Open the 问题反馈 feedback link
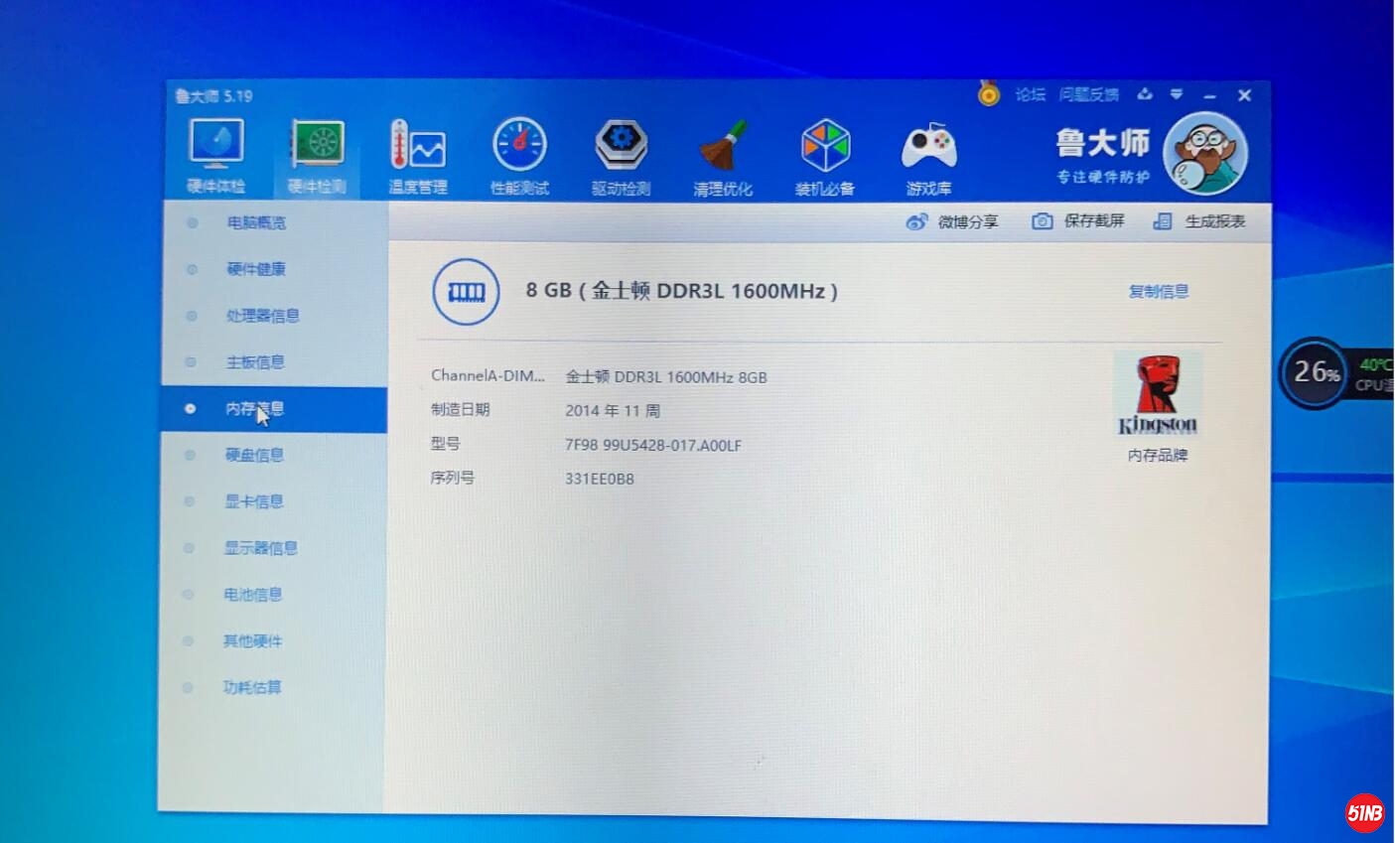This screenshot has width=1395, height=843. click(x=1089, y=94)
